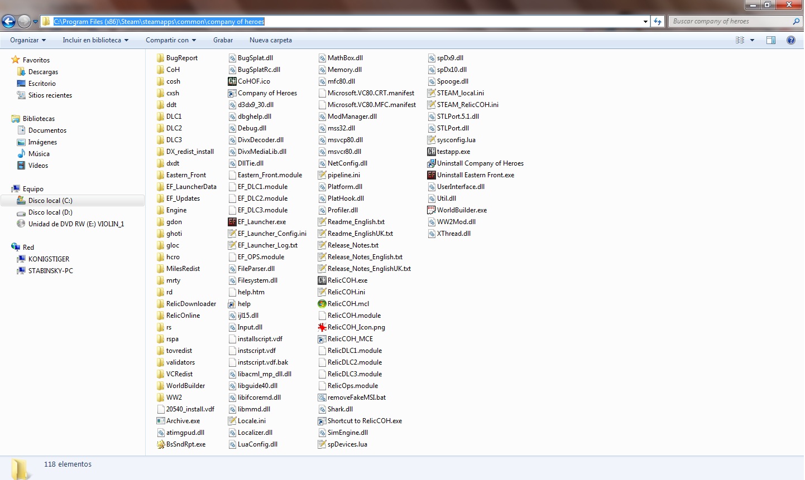
Task: Select the Microsoft.VC80.CRT.manifest file
Action: coord(366,93)
